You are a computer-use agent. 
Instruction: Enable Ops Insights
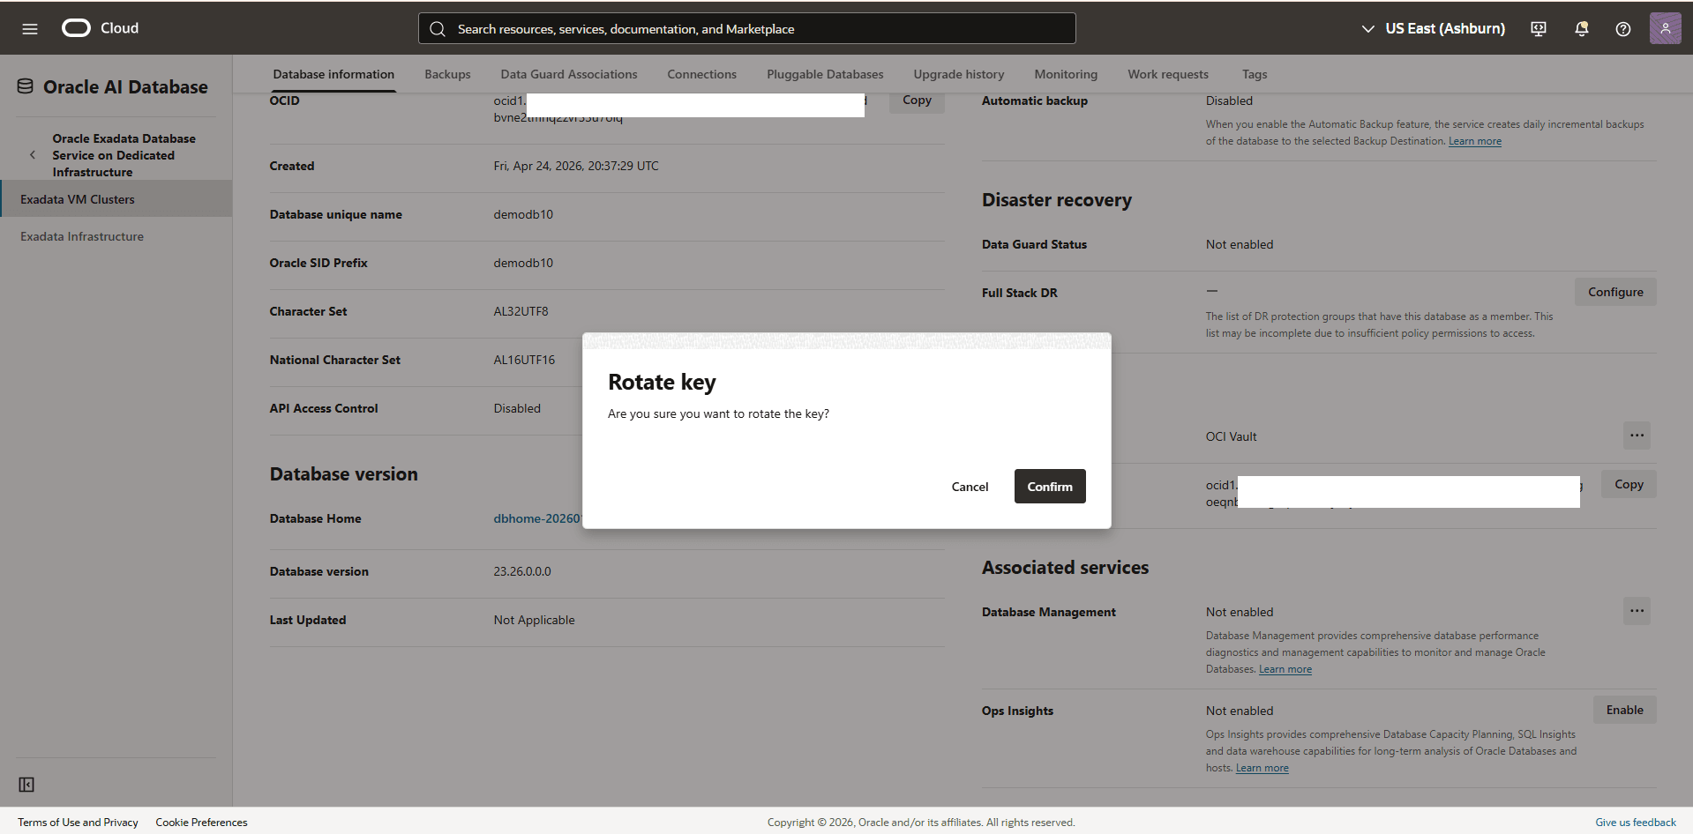click(x=1624, y=710)
